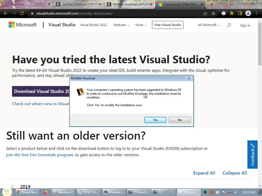Open a new browser tab with plus
The height and width of the screenshot is (196, 262).
(211, 4)
